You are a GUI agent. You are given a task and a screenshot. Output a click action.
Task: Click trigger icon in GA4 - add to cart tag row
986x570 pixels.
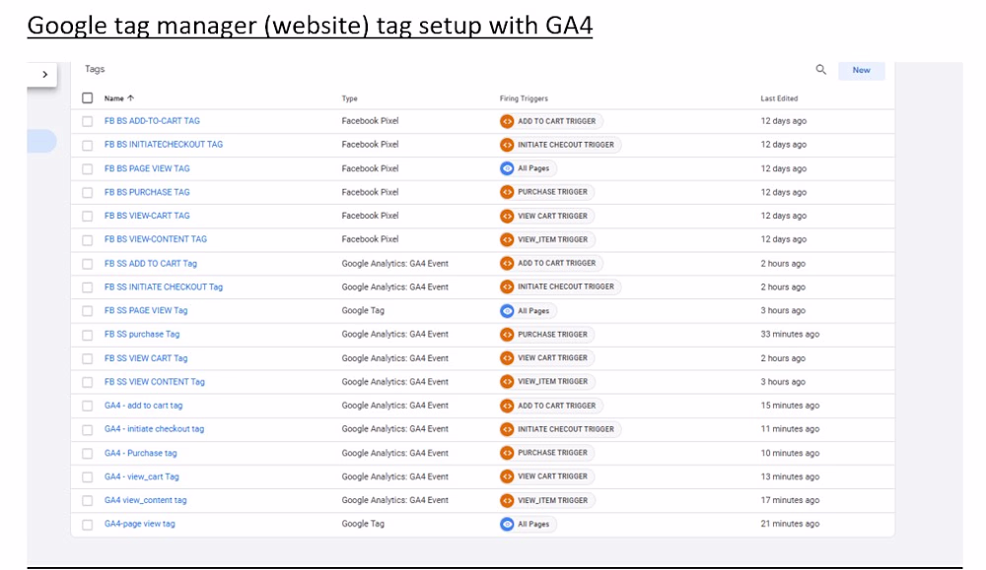tap(507, 406)
